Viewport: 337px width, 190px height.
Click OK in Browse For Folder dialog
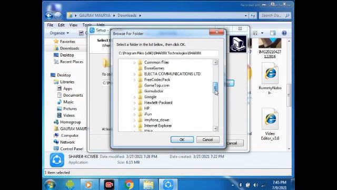(182, 139)
